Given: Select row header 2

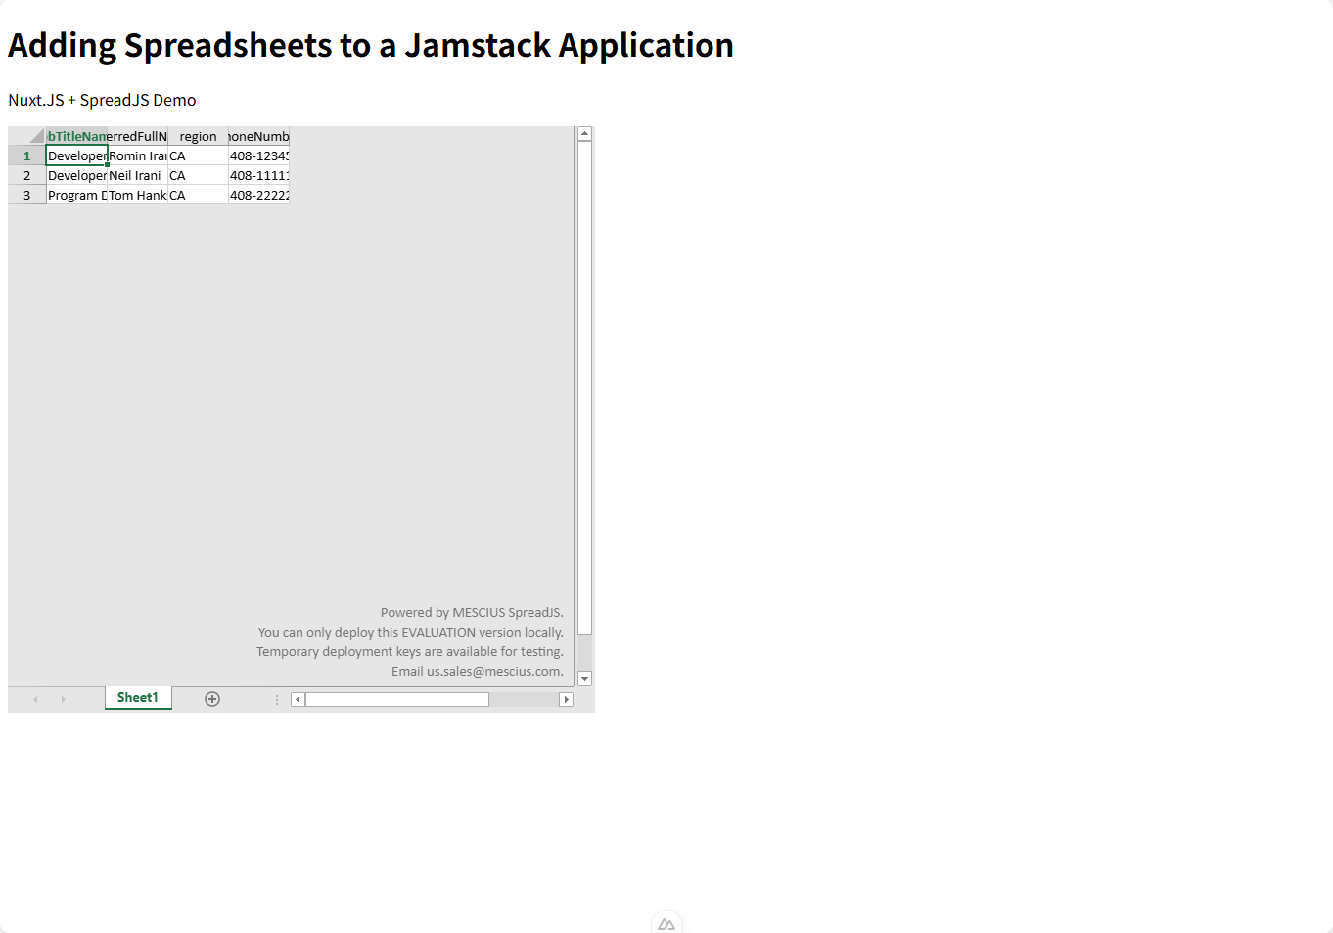Looking at the screenshot, I should 26,175.
